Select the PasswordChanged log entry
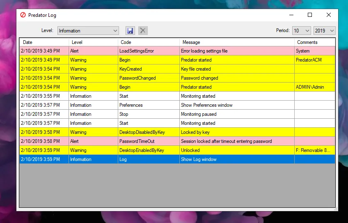 [137, 78]
